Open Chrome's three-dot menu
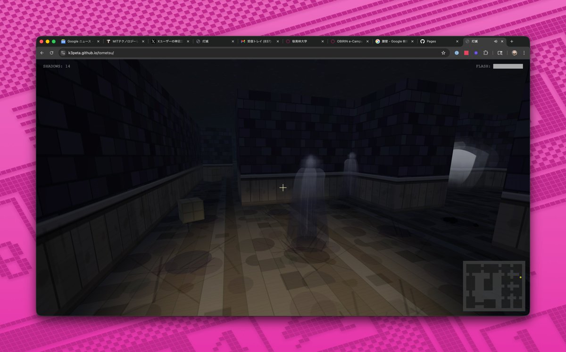The width and height of the screenshot is (566, 352). (524, 53)
